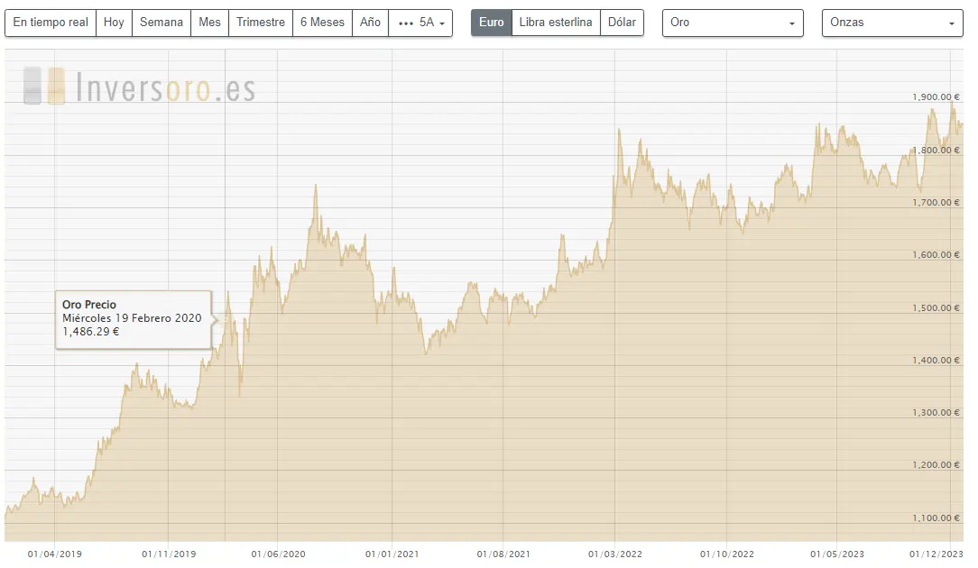Click the 'Oro Precio' tooltip box
Image resolution: width=978 pixels, height=568 pixels.
coord(133,319)
